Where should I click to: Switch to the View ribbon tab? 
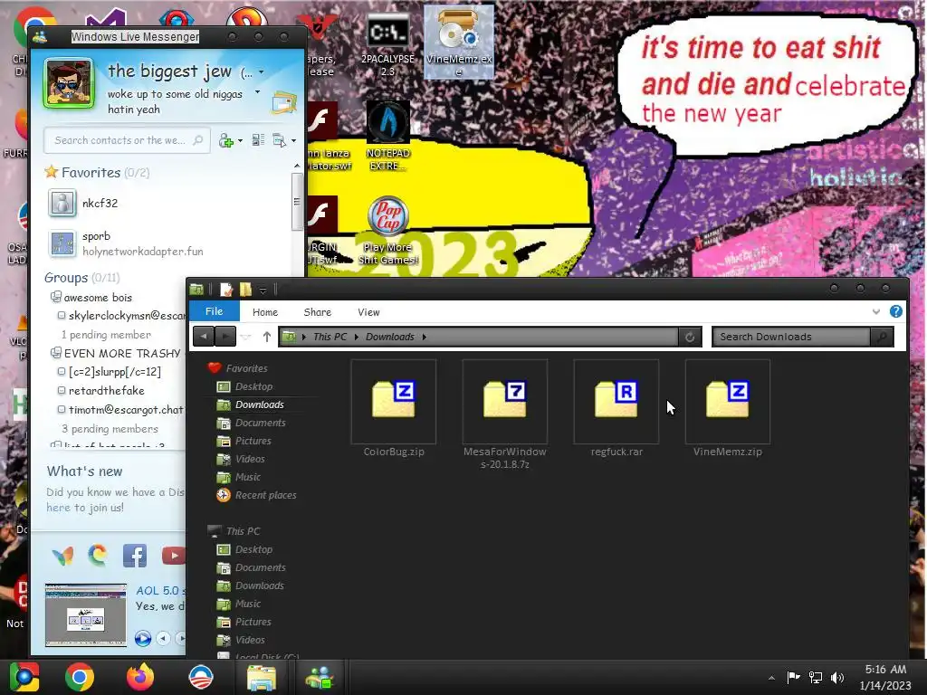(x=368, y=312)
